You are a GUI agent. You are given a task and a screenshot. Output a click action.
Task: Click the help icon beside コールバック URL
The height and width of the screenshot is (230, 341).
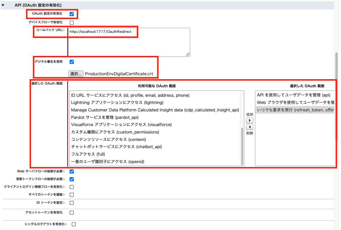64,30
